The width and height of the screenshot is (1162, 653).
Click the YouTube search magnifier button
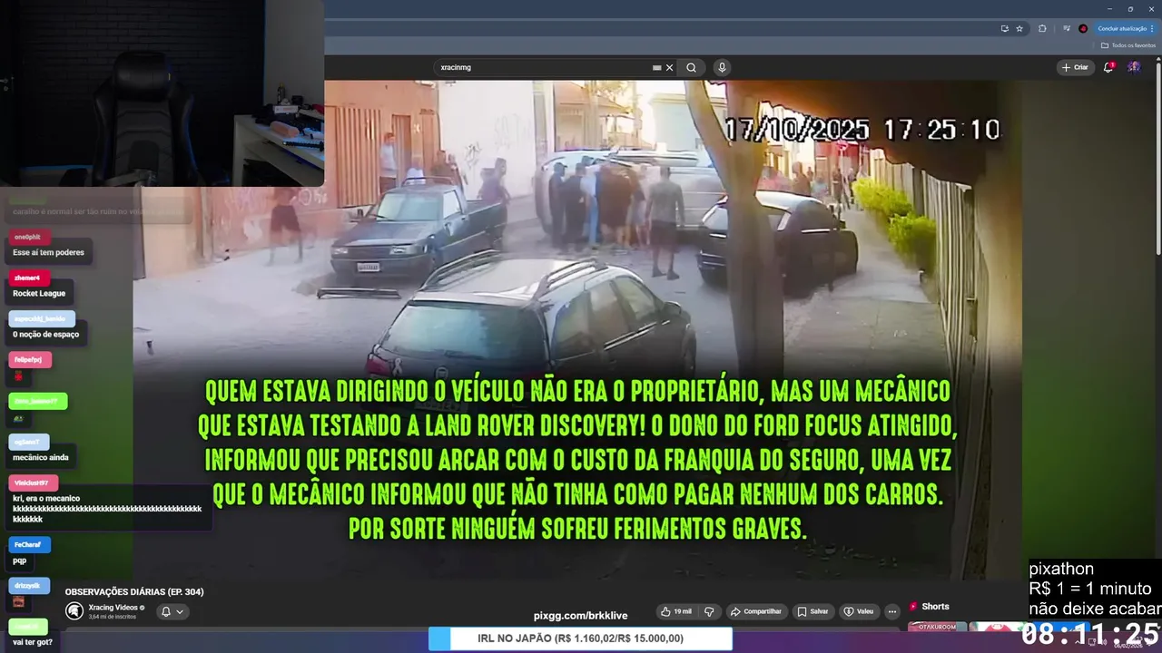point(692,67)
